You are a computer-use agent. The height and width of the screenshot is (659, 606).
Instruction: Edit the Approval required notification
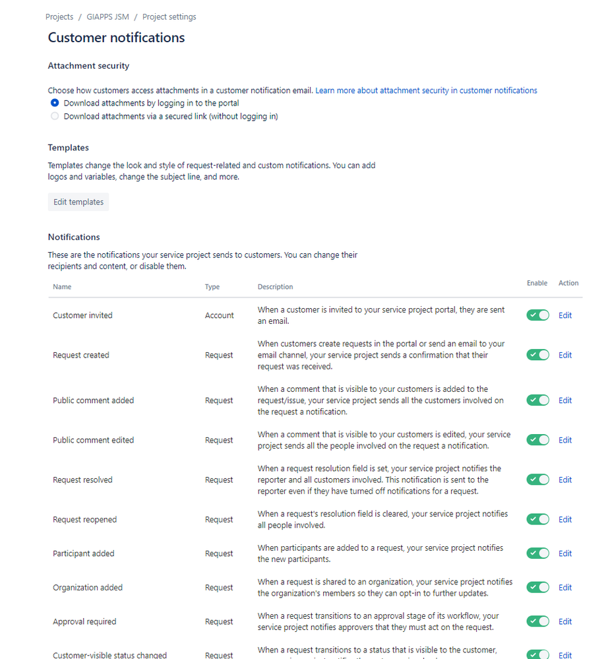565,621
